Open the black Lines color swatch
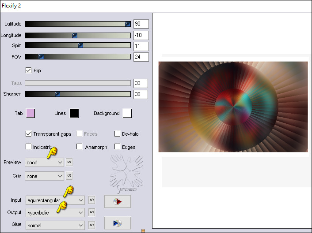Image resolution: width=312 pixels, height=233 pixels. pyautogui.click(x=74, y=113)
